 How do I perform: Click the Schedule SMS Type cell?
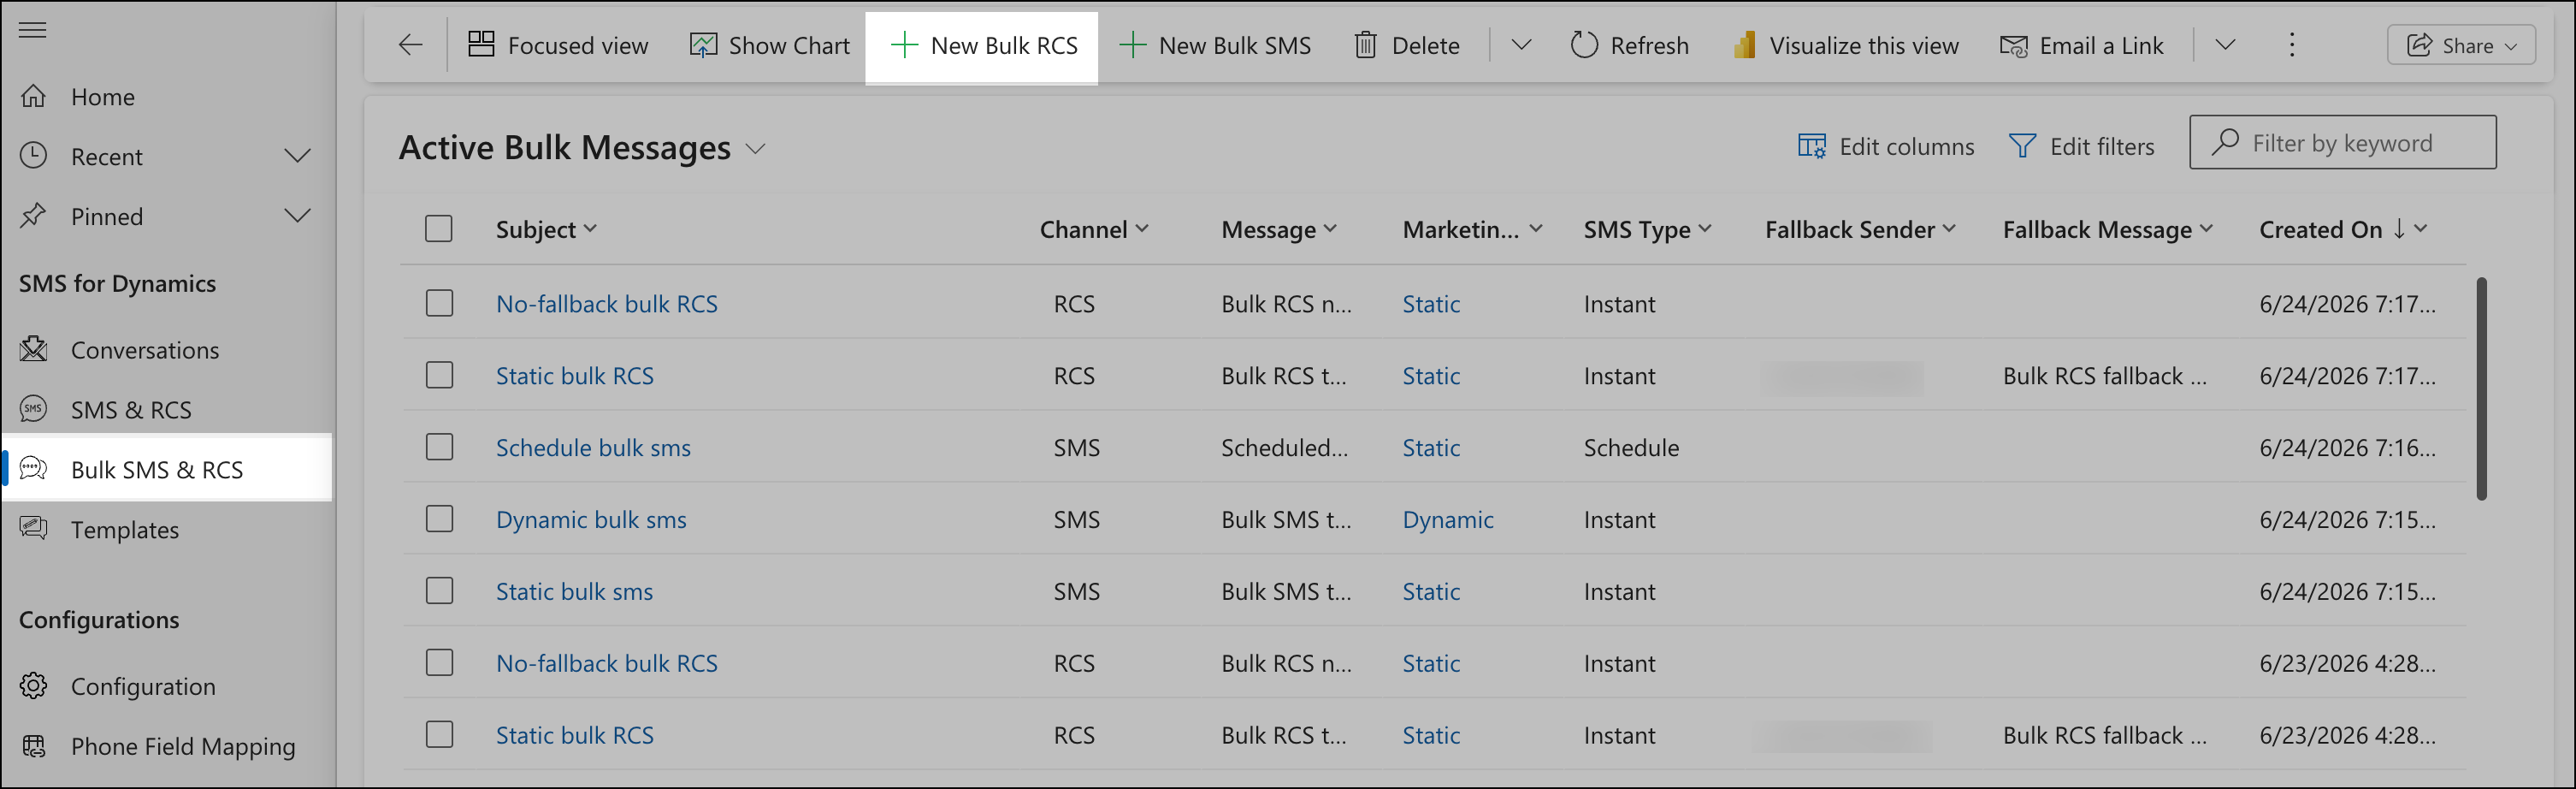pos(1631,448)
